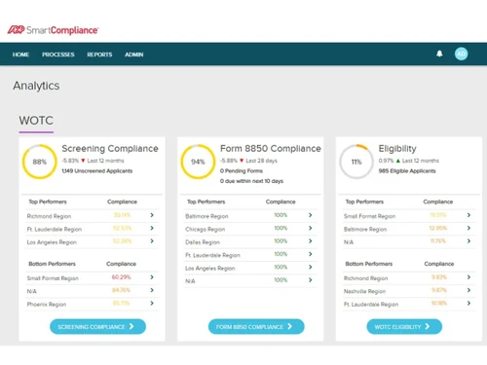Expand N/A row in screening bottom performers

(152, 290)
